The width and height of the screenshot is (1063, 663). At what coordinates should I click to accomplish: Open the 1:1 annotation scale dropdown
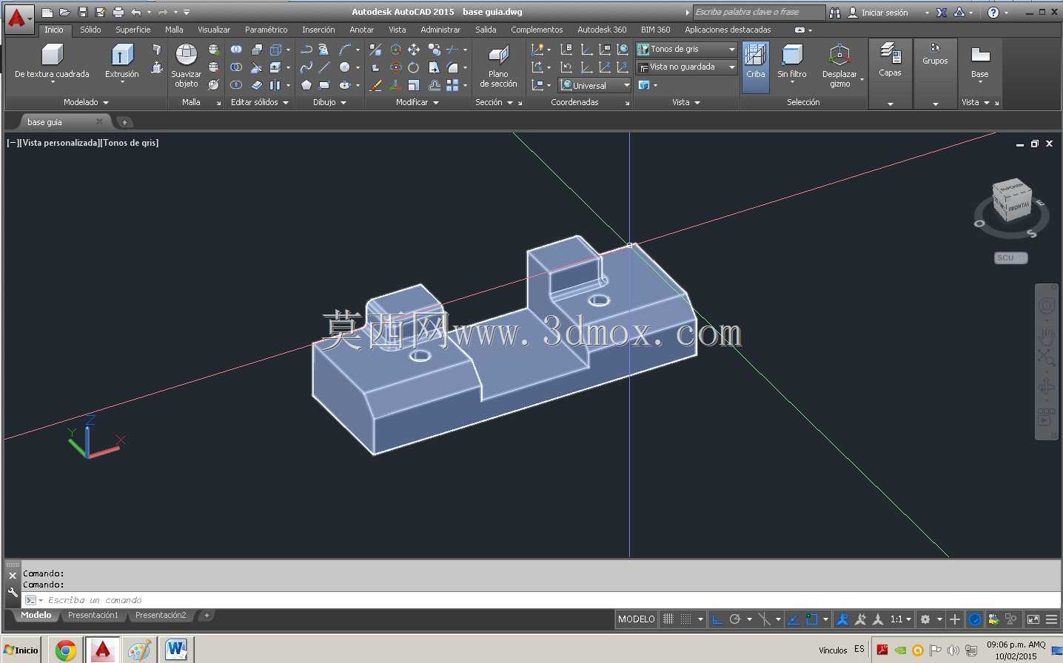[900, 619]
